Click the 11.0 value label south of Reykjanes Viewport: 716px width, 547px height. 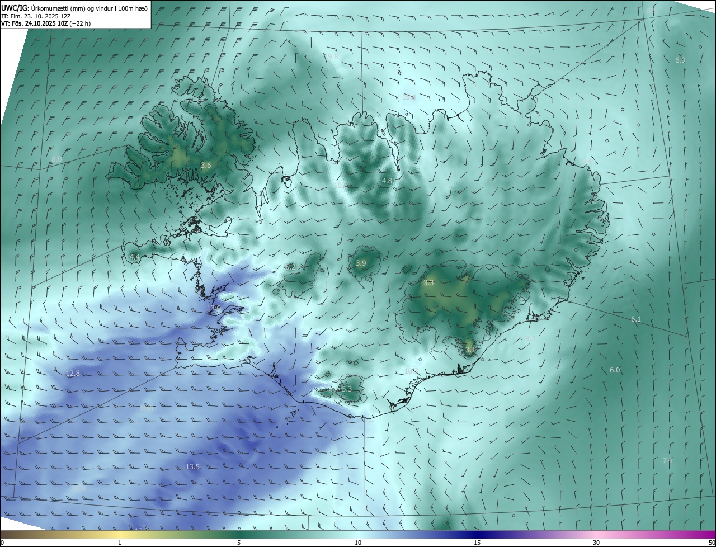(146, 409)
